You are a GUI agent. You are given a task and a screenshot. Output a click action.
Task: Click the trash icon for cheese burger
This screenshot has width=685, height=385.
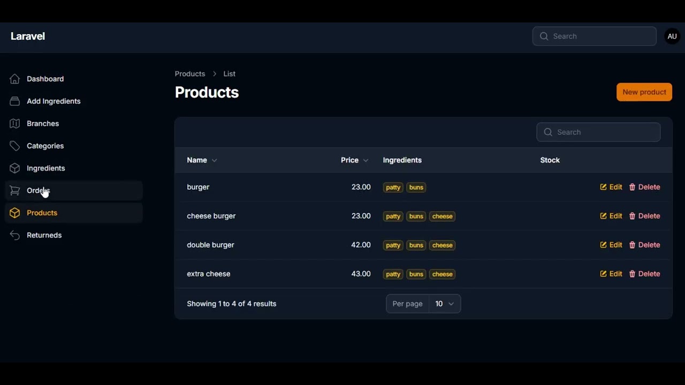[x=632, y=216]
